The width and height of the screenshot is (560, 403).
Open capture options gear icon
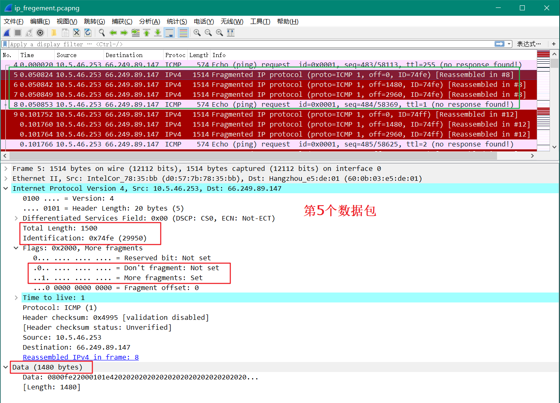coord(40,33)
